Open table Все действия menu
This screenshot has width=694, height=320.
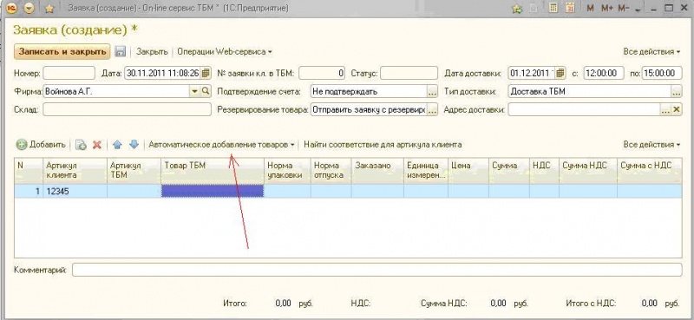[x=651, y=145]
